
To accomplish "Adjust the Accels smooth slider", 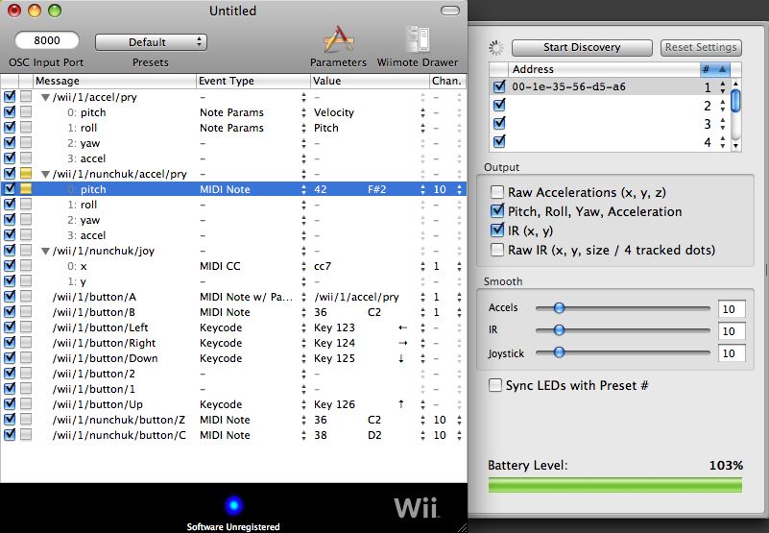I will [558, 308].
